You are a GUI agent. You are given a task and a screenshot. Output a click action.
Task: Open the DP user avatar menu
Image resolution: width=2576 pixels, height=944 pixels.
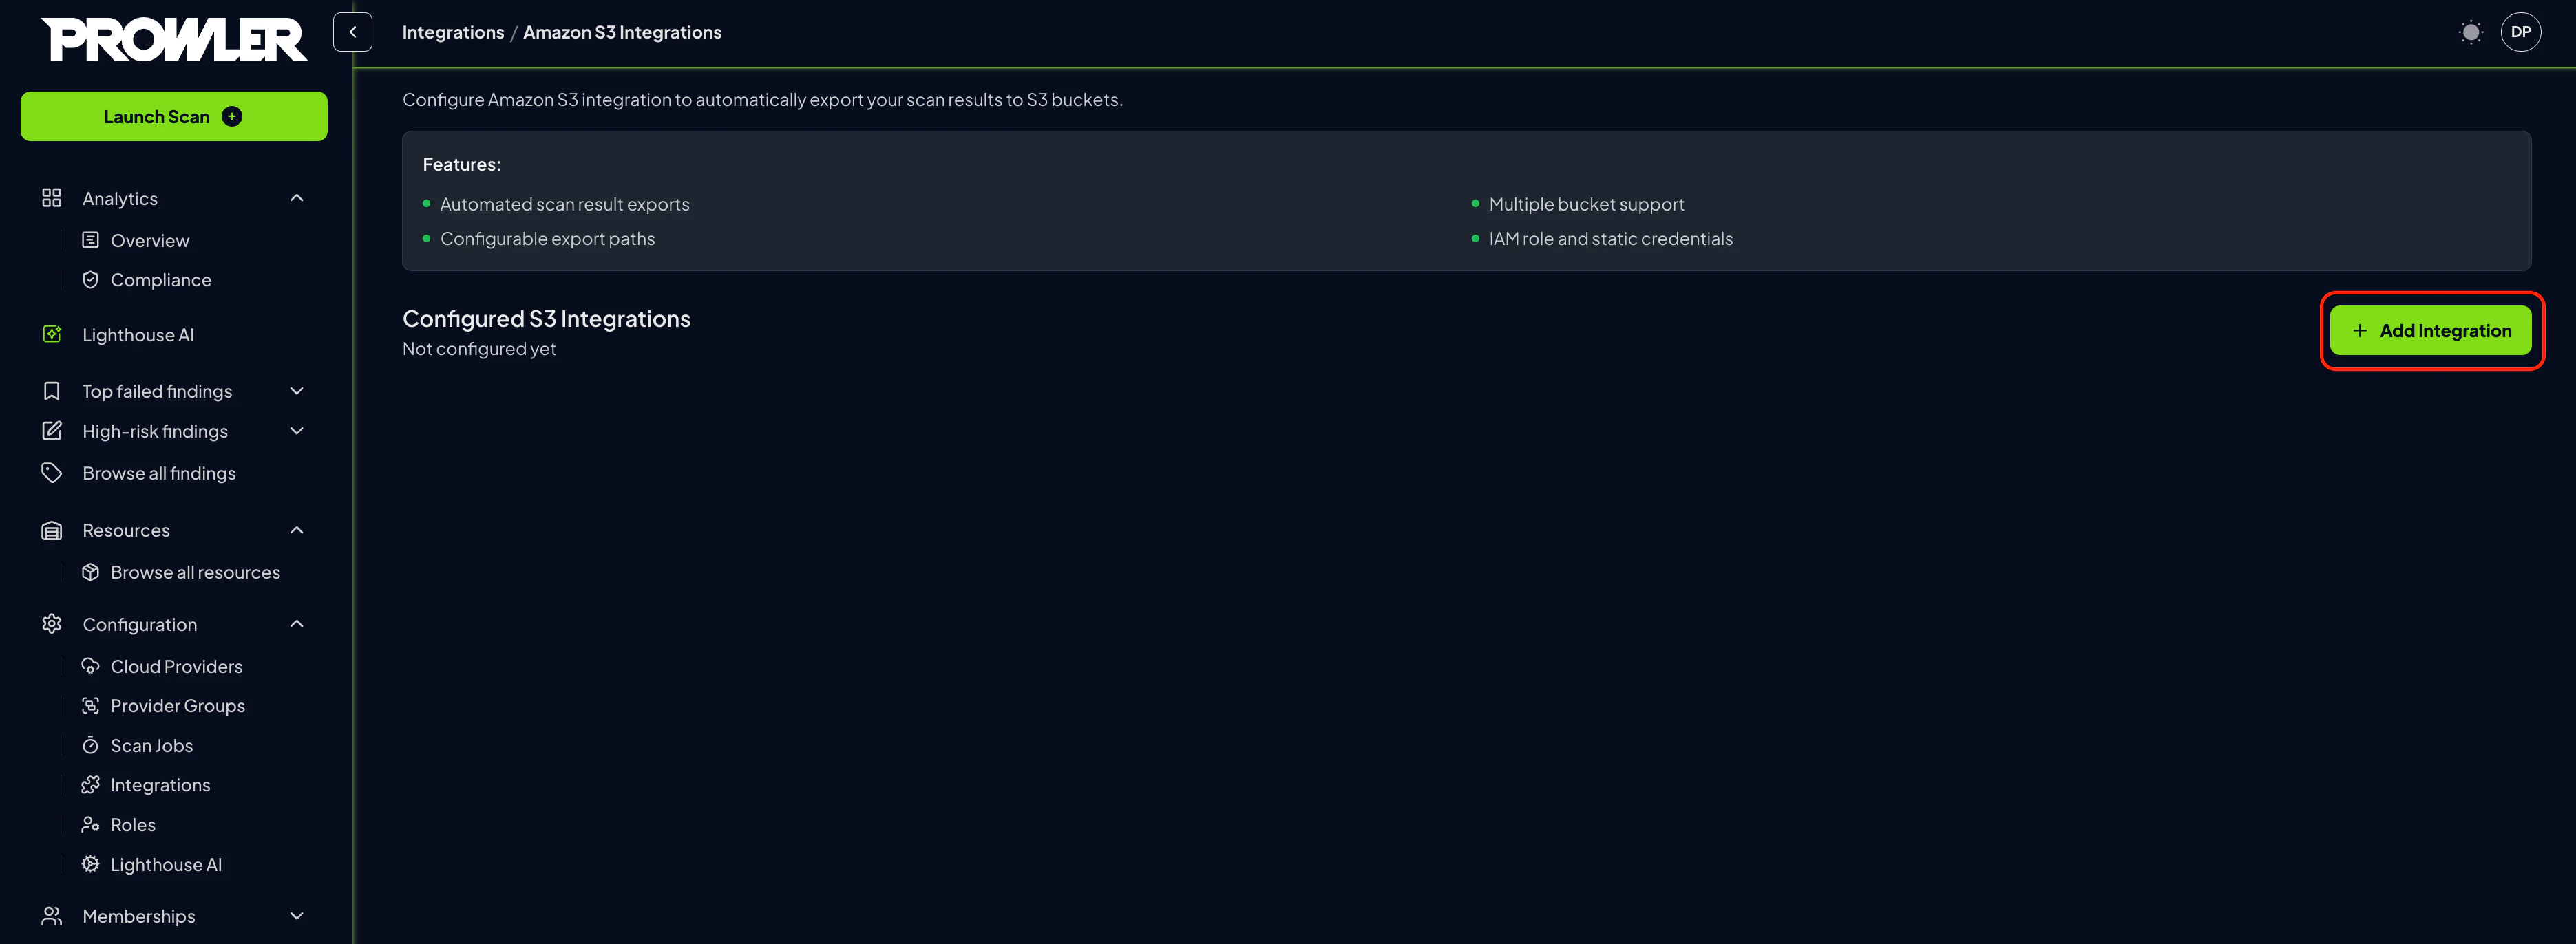2522,31
